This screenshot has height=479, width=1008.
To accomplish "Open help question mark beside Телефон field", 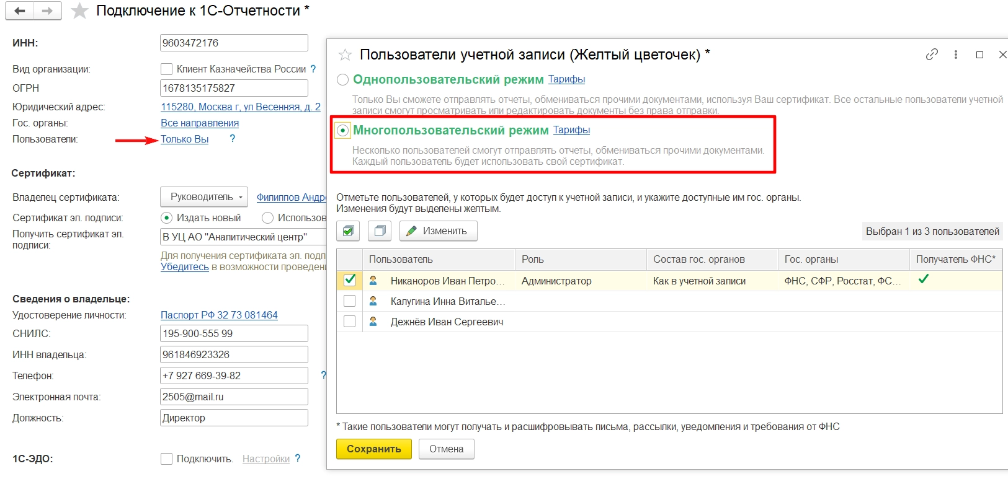I will pyautogui.click(x=323, y=376).
